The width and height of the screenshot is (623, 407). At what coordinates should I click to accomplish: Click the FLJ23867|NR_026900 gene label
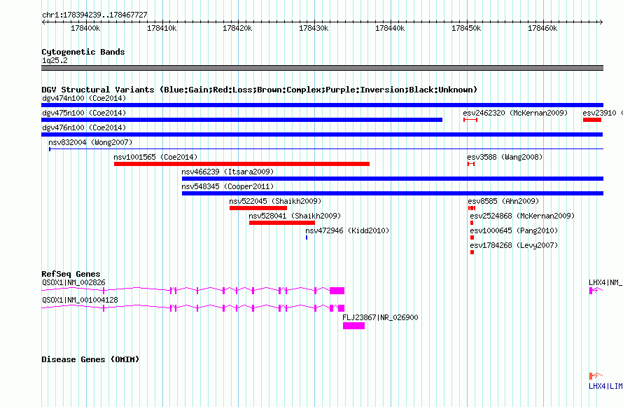pyautogui.click(x=380, y=317)
